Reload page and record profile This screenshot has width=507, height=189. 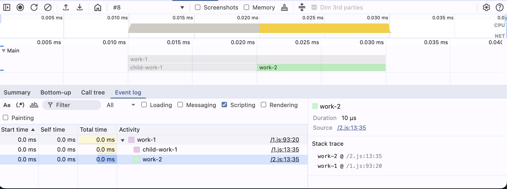34,7
